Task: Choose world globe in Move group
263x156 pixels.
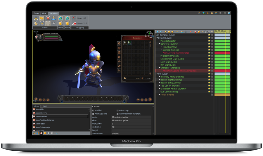Action: click(x=60, y=18)
